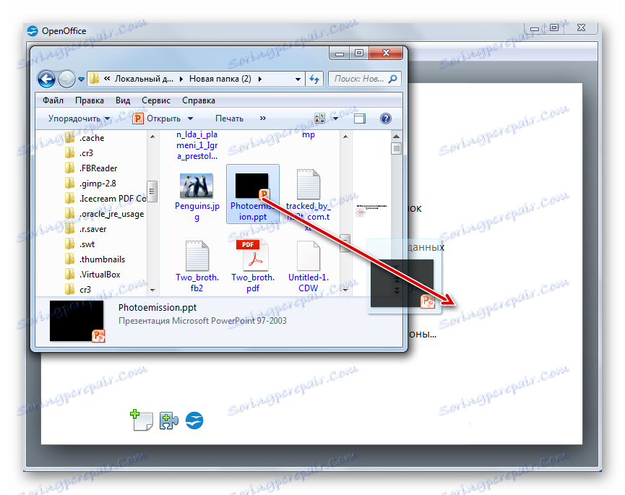Open the view options dropdown arrow
The width and height of the screenshot is (625, 495).
point(335,119)
